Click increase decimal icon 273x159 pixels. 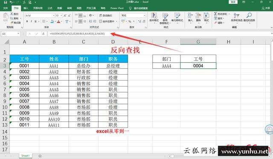tap(139, 21)
